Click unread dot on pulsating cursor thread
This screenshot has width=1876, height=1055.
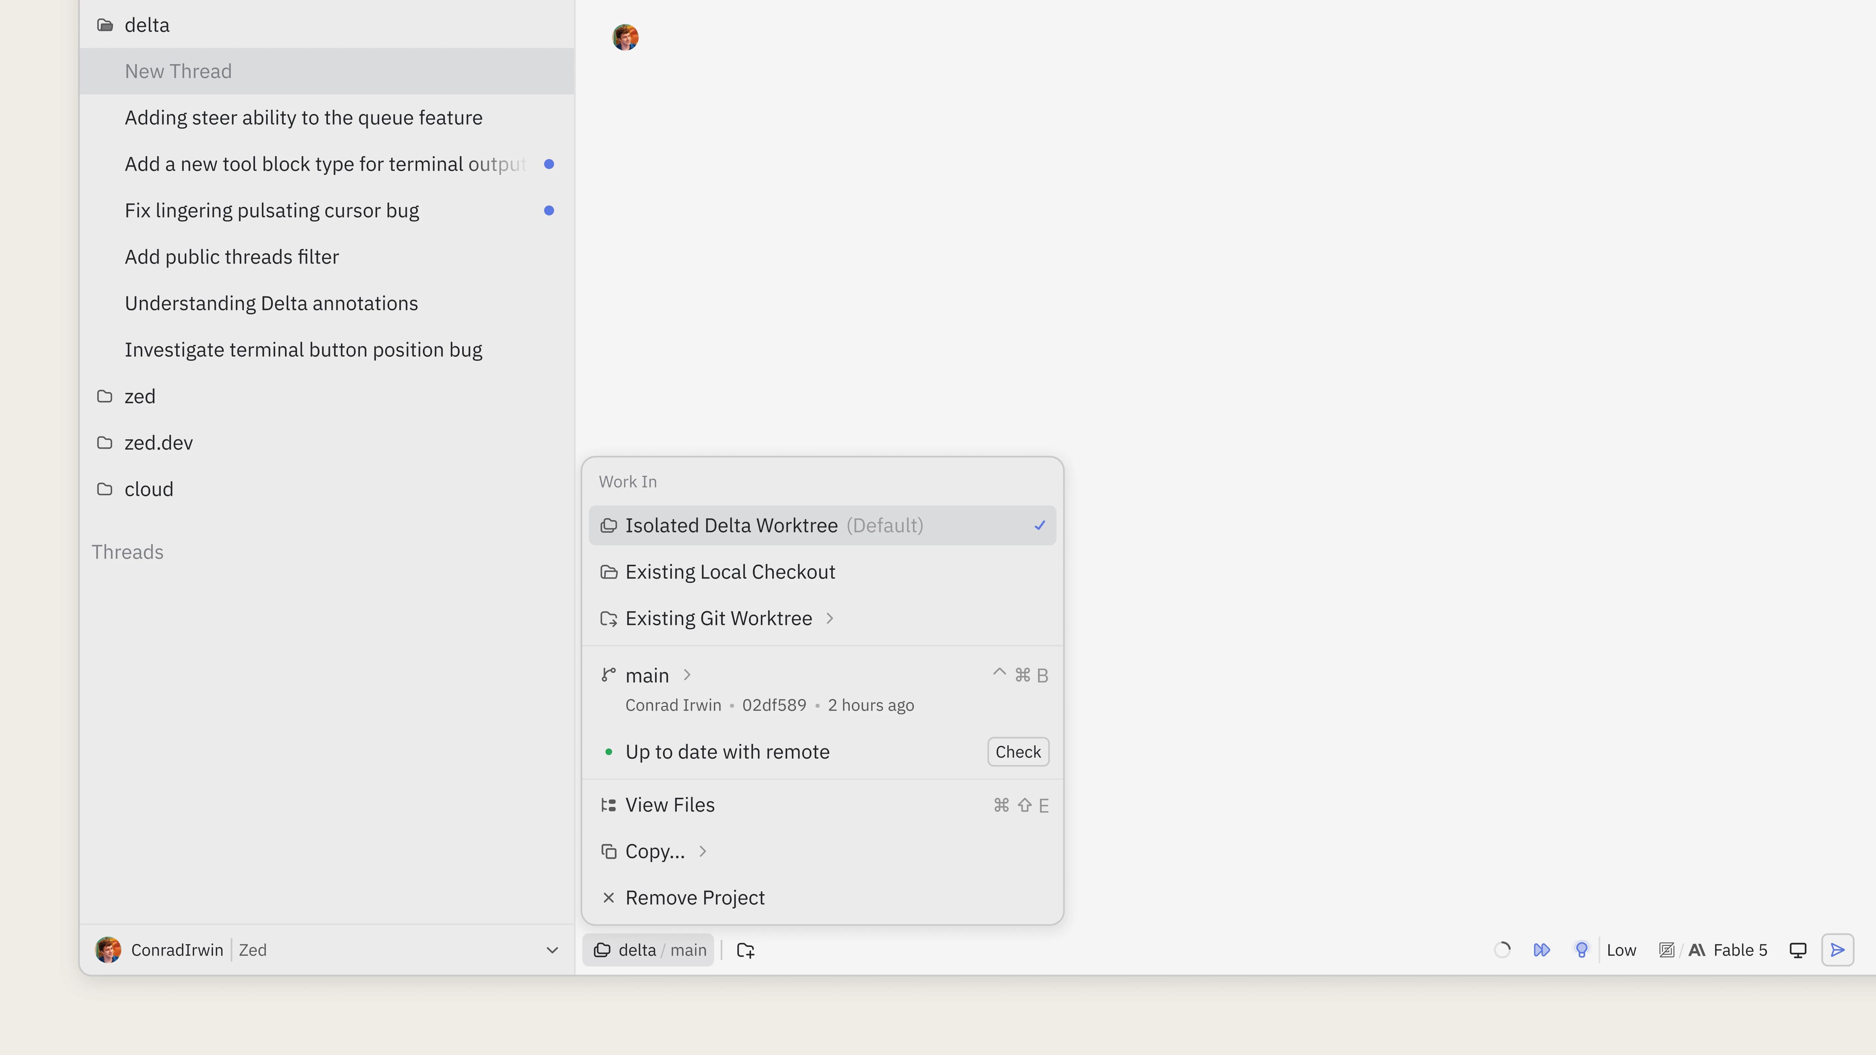click(549, 210)
